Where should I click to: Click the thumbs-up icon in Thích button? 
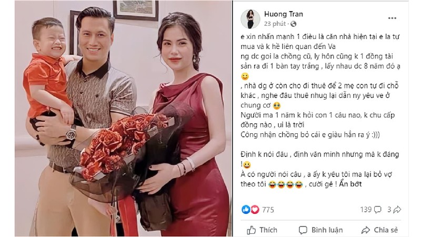pos(252,230)
